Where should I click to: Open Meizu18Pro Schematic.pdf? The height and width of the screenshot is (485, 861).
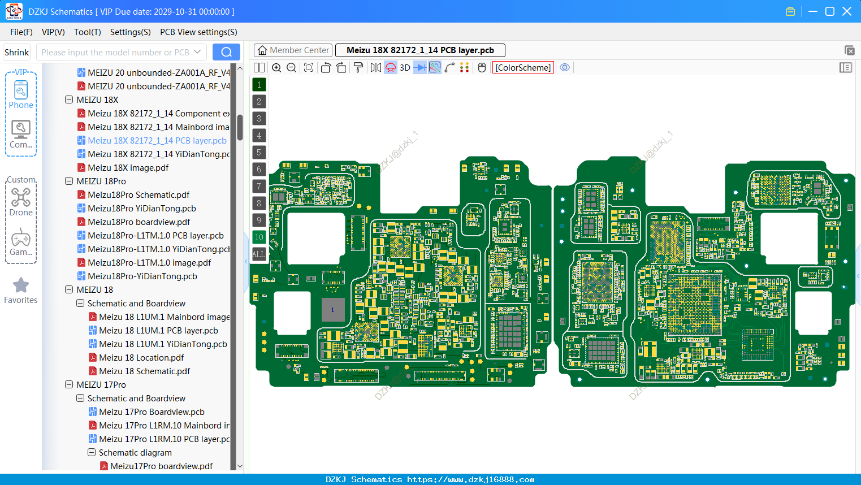[x=139, y=194]
